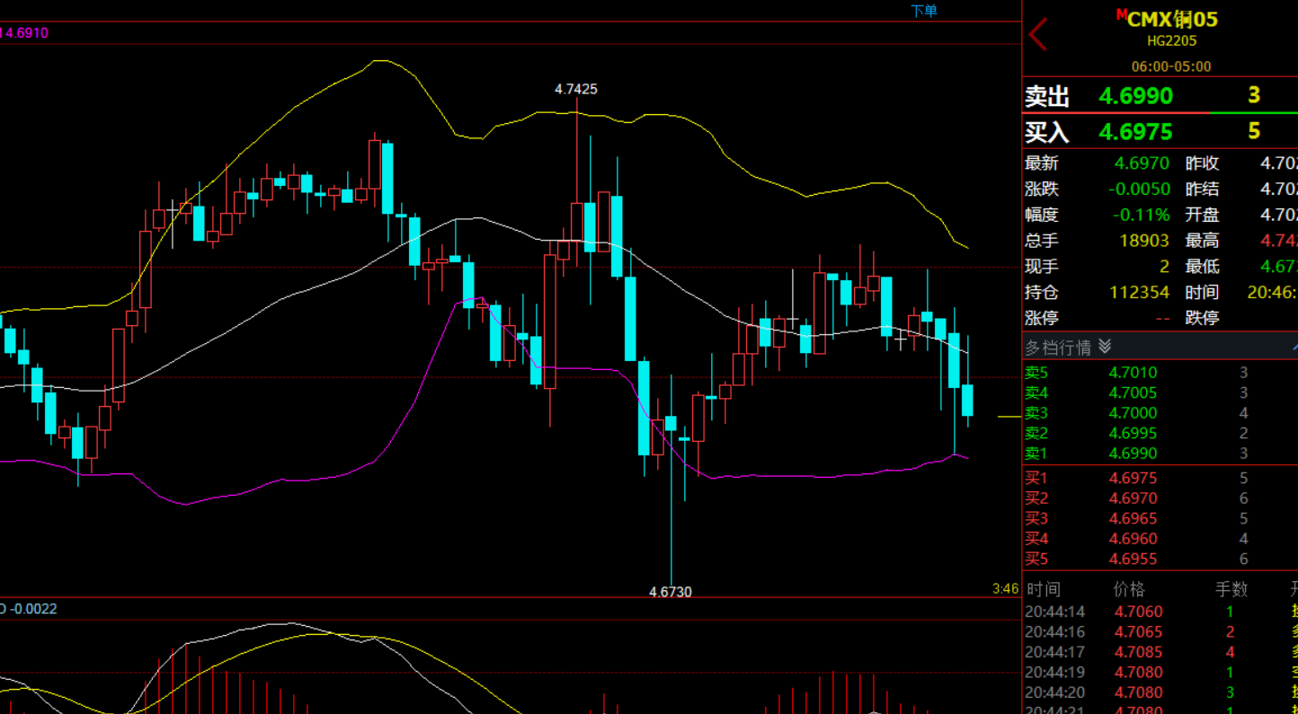Select the 总手 value 18903
The width and height of the screenshot is (1298, 714).
(1144, 241)
